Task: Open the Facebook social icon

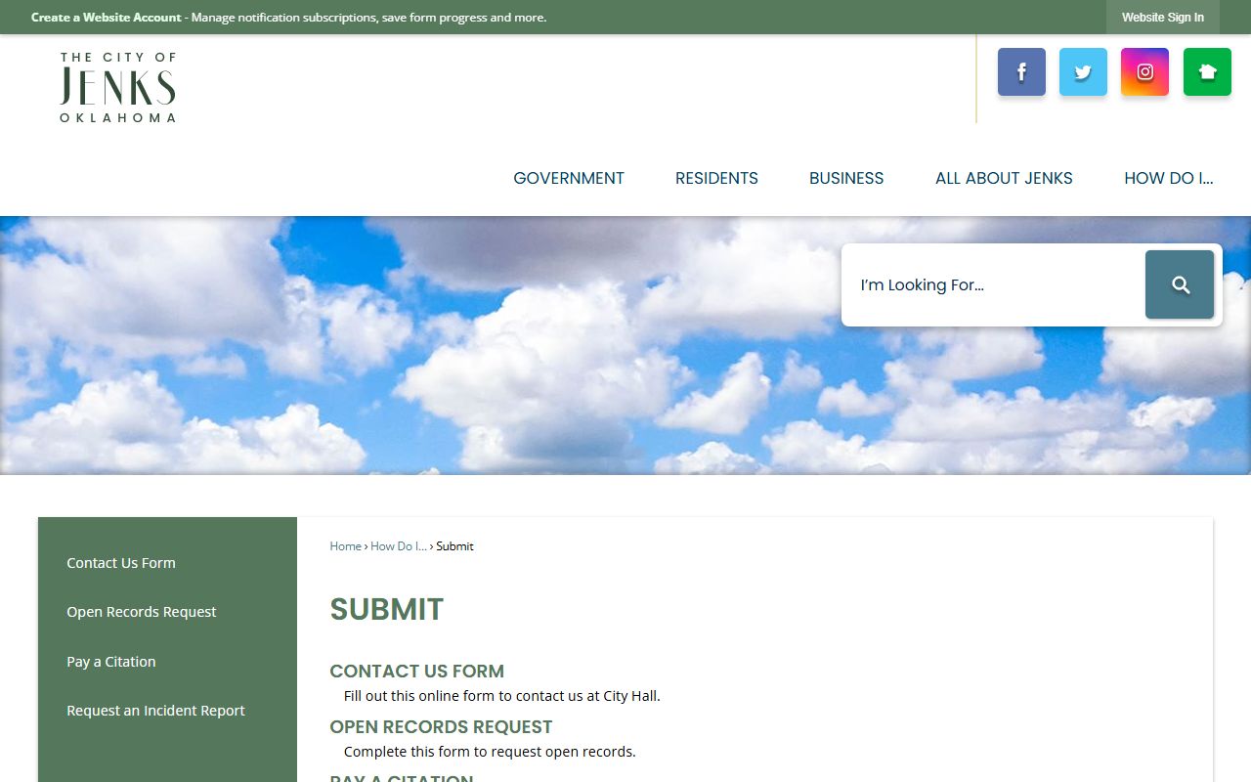Action: [1021, 71]
